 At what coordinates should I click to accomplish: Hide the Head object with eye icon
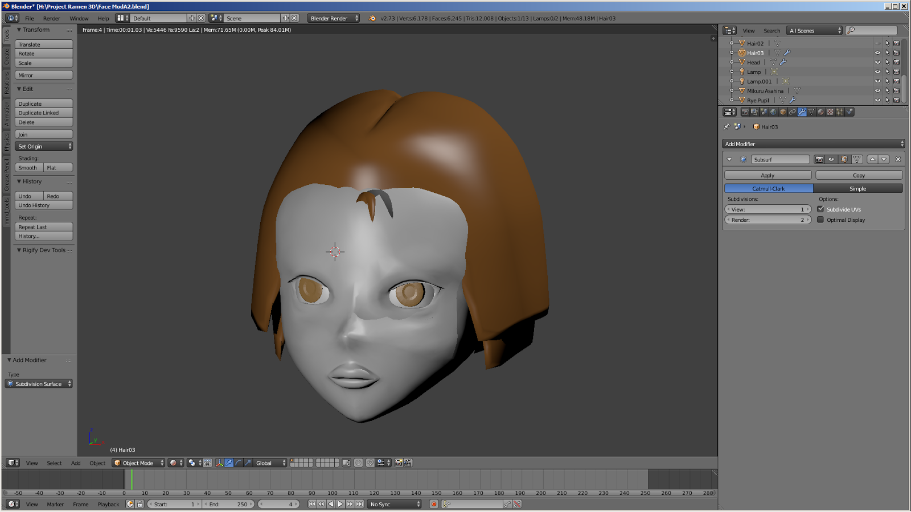[877, 63]
